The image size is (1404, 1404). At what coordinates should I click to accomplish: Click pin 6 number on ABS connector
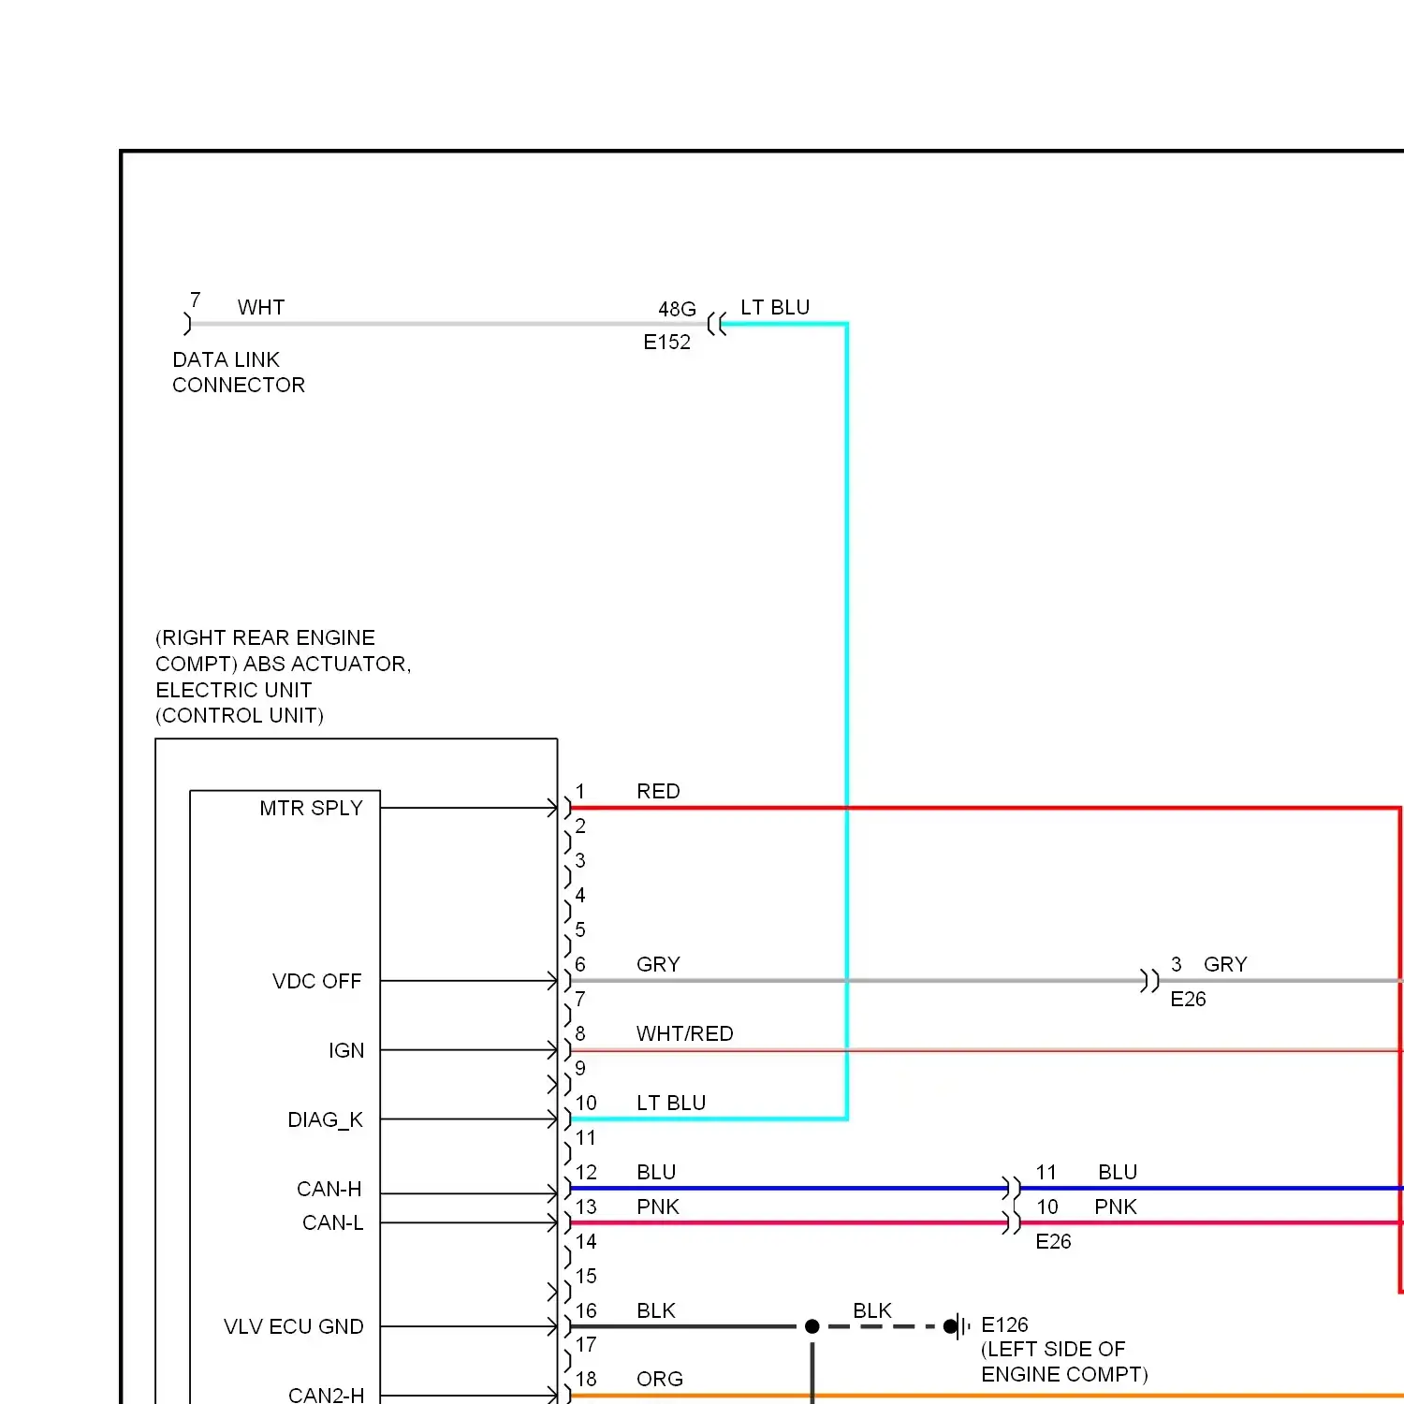point(580,965)
